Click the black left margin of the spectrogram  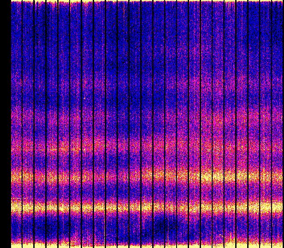pyautogui.click(x=5, y=124)
